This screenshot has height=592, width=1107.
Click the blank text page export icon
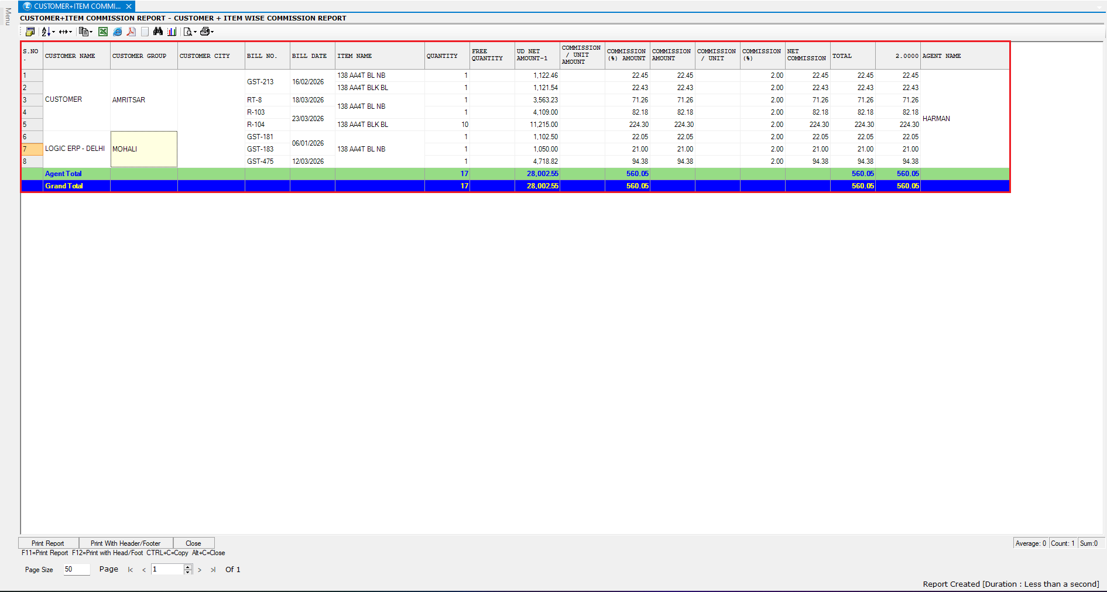[145, 32]
